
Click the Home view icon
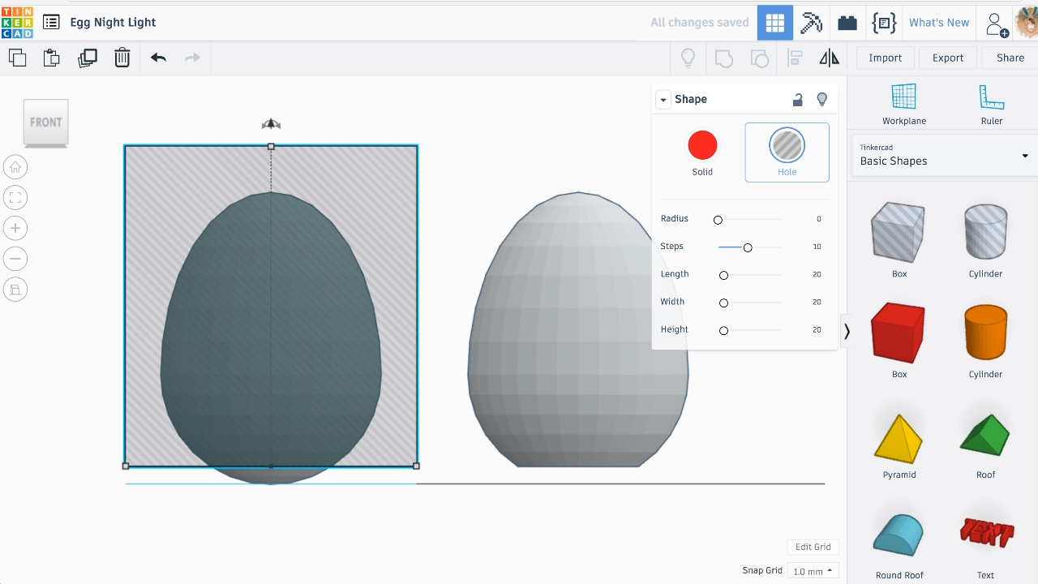(x=15, y=168)
